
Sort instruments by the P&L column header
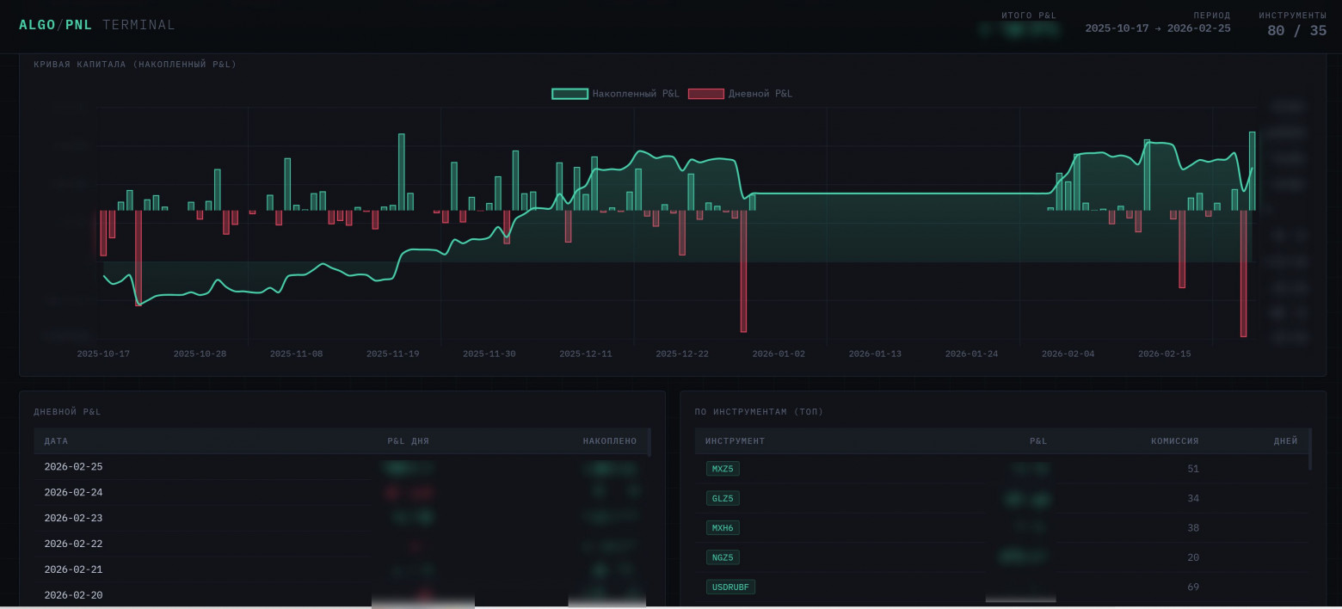coord(1038,441)
